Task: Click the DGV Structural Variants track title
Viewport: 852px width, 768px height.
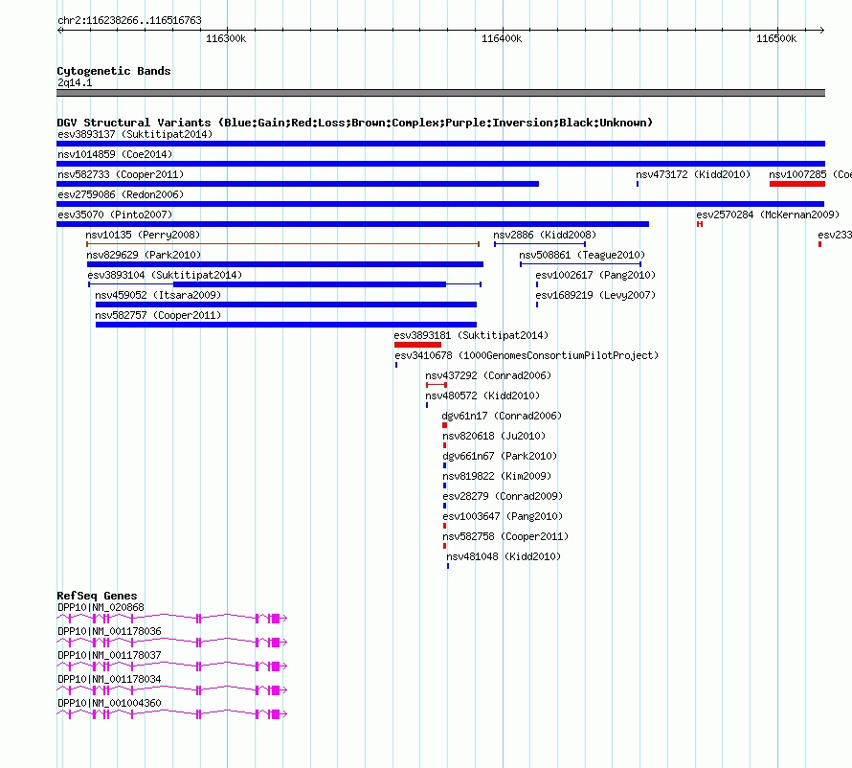Action: pos(354,123)
